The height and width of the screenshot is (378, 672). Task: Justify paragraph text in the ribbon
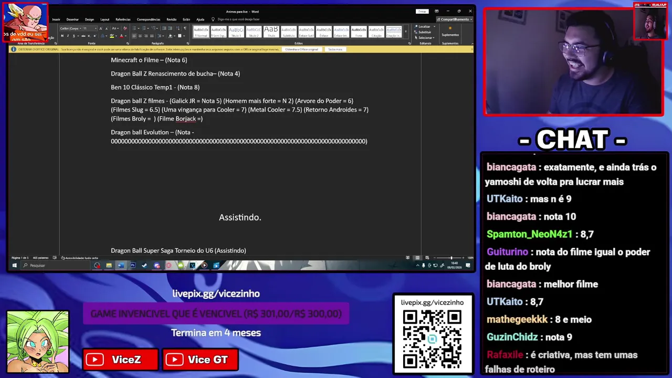pos(152,36)
